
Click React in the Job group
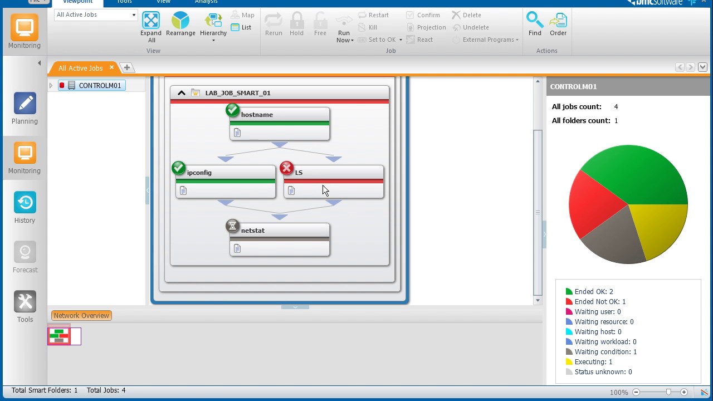[419, 40]
